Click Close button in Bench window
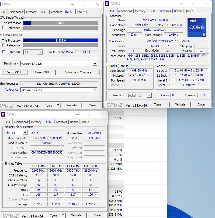 point(92,105)
